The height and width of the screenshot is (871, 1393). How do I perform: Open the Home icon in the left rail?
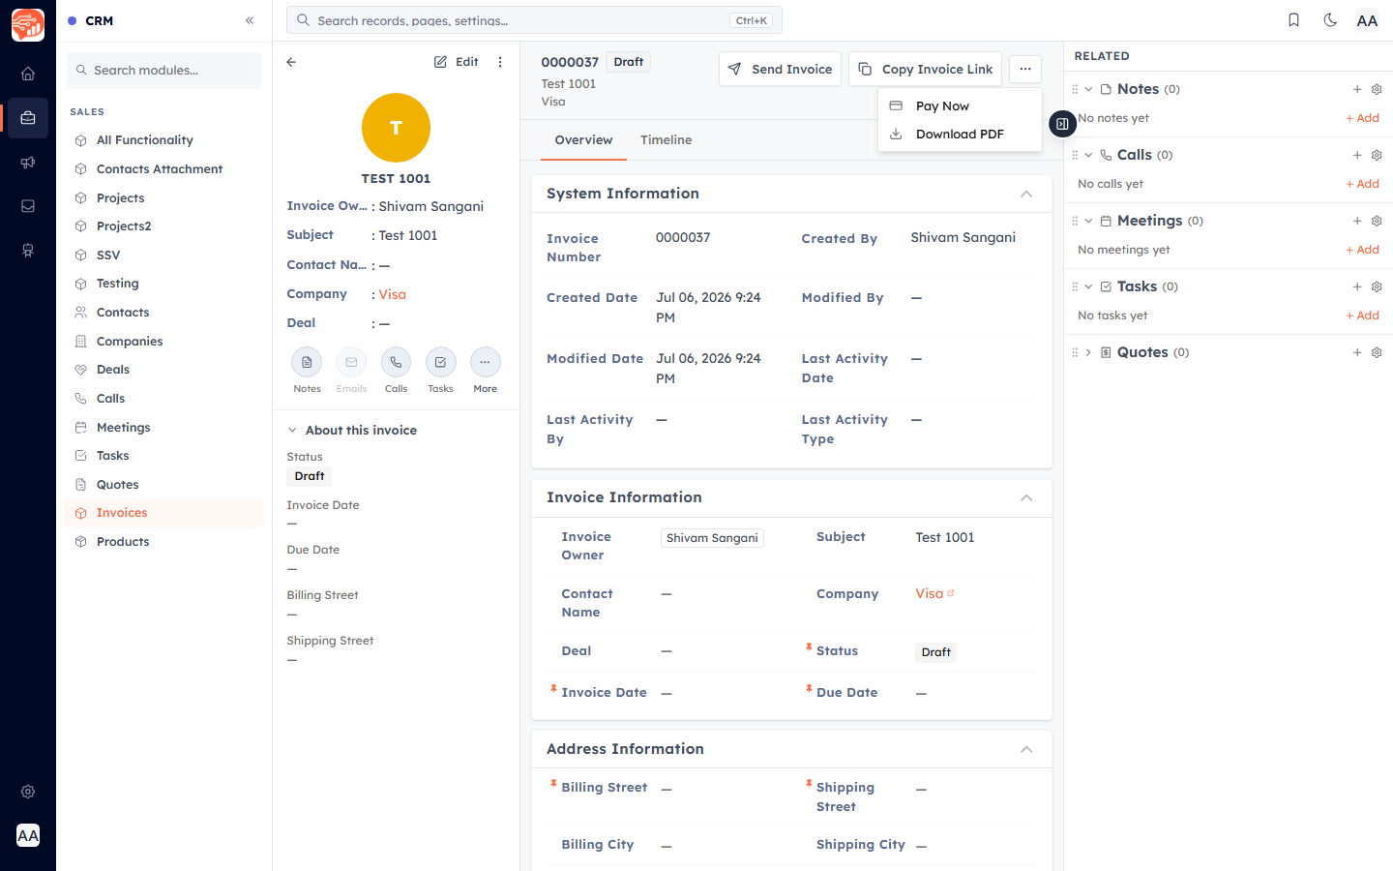[28, 74]
